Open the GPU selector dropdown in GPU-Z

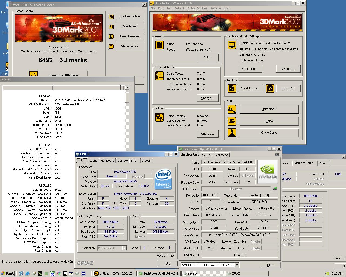237,265
